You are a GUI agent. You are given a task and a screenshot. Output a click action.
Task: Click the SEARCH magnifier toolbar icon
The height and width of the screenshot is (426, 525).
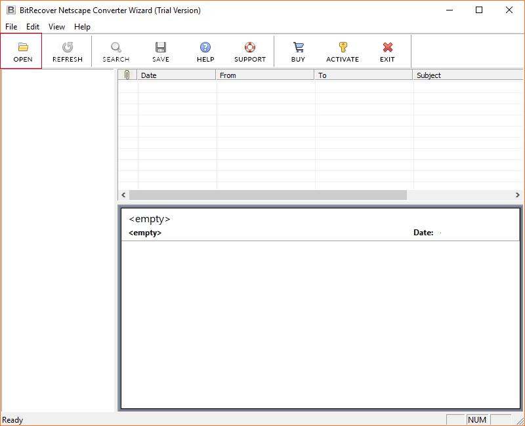pos(116,47)
